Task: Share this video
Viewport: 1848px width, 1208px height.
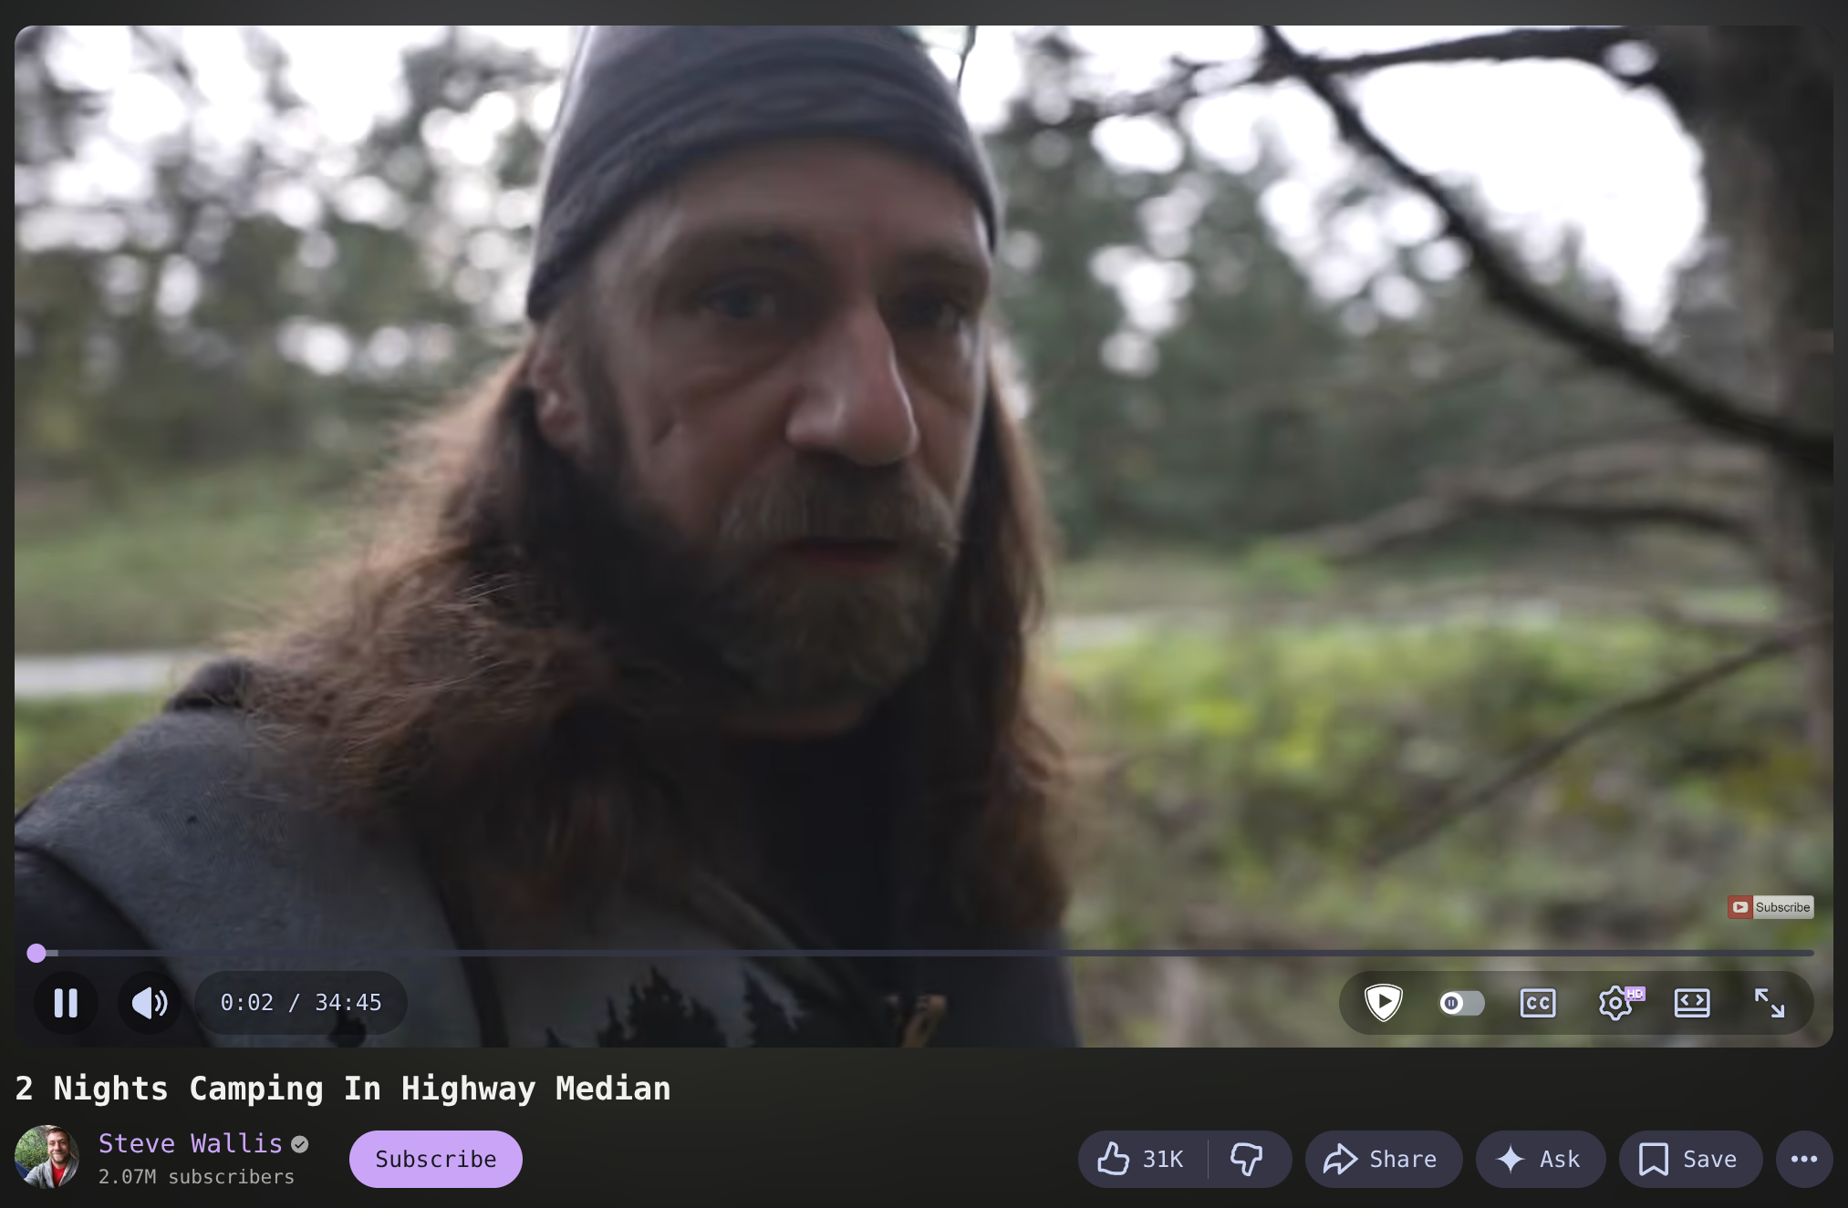Action: tap(1383, 1159)
